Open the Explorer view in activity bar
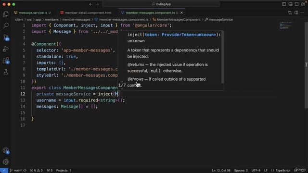This screenshot has height=173, width=308. pyautogui.click(x=6, y=14)
